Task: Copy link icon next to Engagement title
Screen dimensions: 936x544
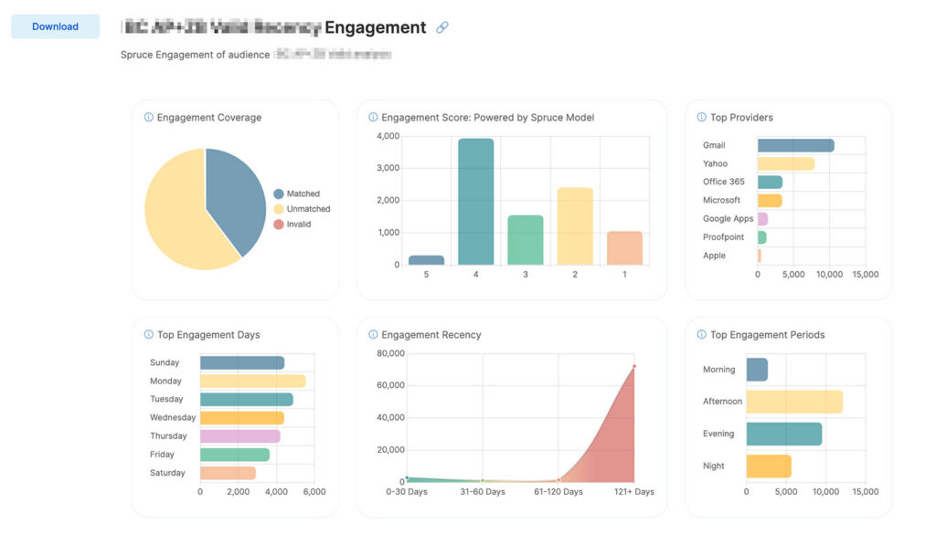Action: (441, 27)
